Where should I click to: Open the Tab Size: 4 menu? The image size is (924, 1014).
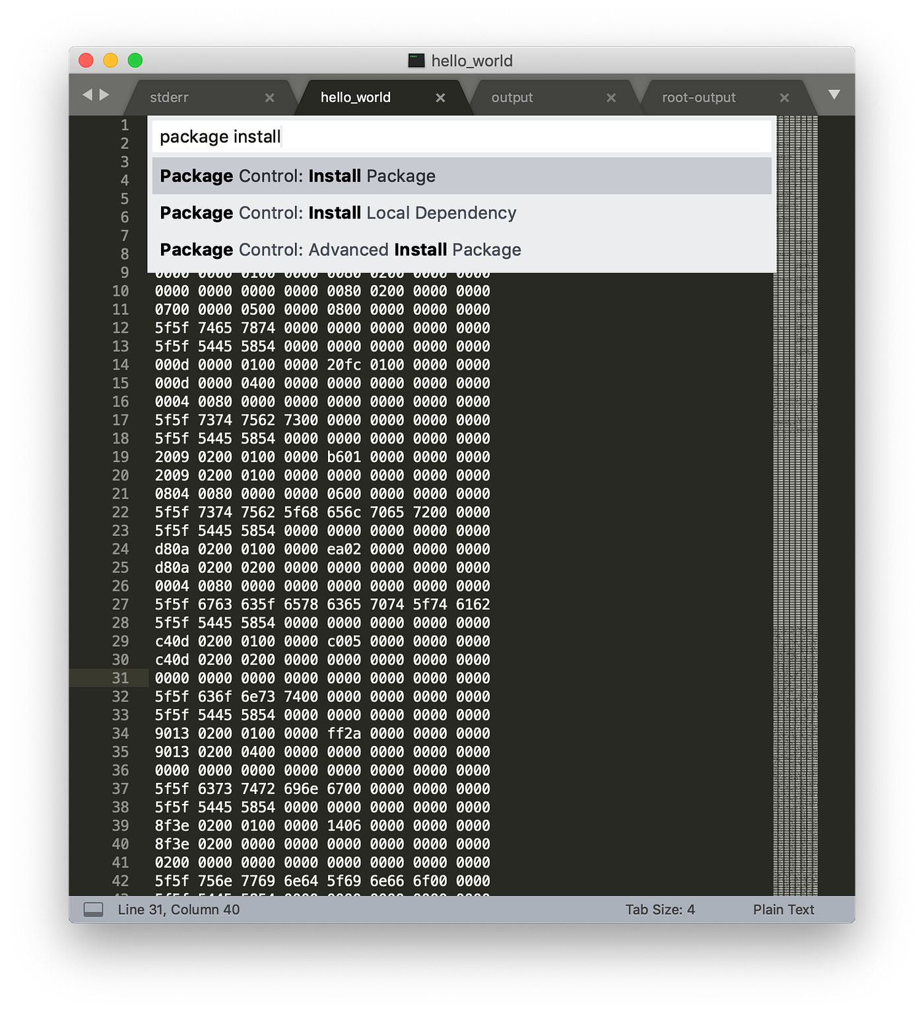click(660, 910)
